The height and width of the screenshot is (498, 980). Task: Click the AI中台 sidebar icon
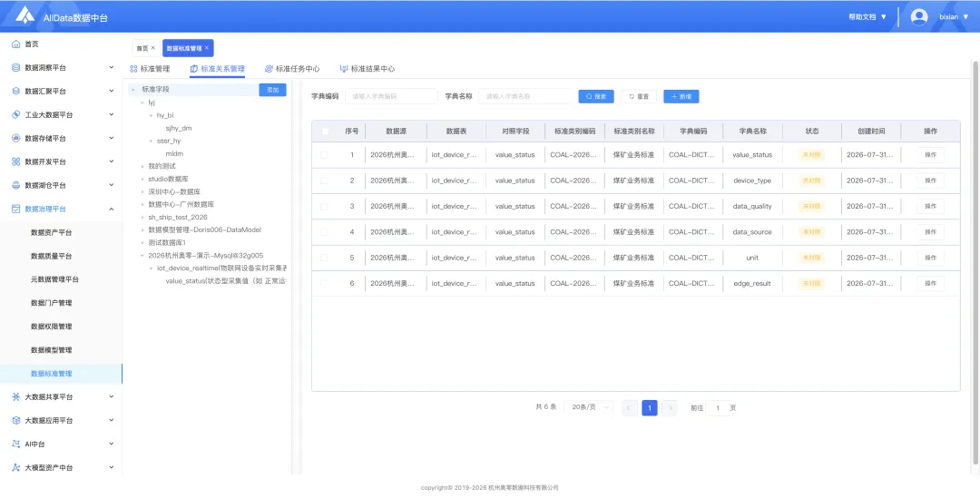click(x=16, y=444)
